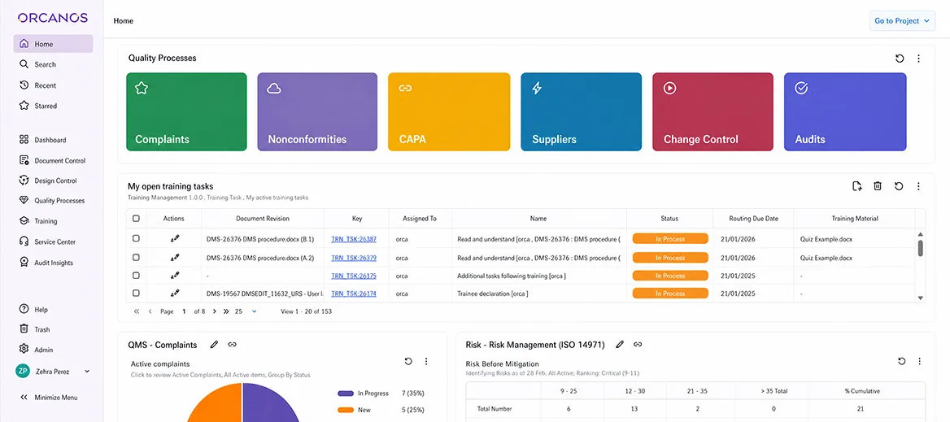Screen dimensions: 950x422
Task: Click link icon next to Risk Management title
Action: [638, 345]
